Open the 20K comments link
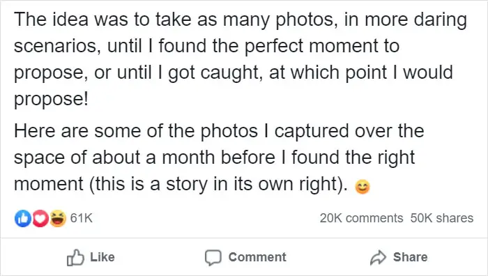Image resolution: width=488 pixels, height=276 pixels. (361, 218)
